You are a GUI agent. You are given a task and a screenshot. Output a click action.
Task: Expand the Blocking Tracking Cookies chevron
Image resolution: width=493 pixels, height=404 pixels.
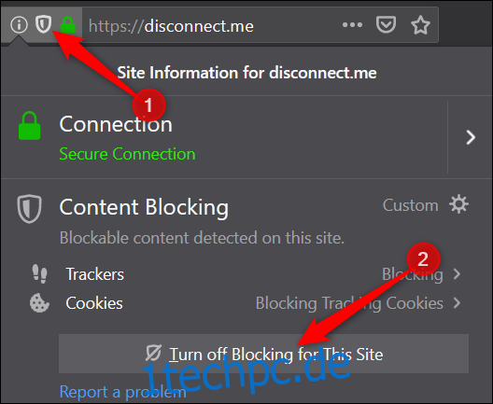click(457, 303)
